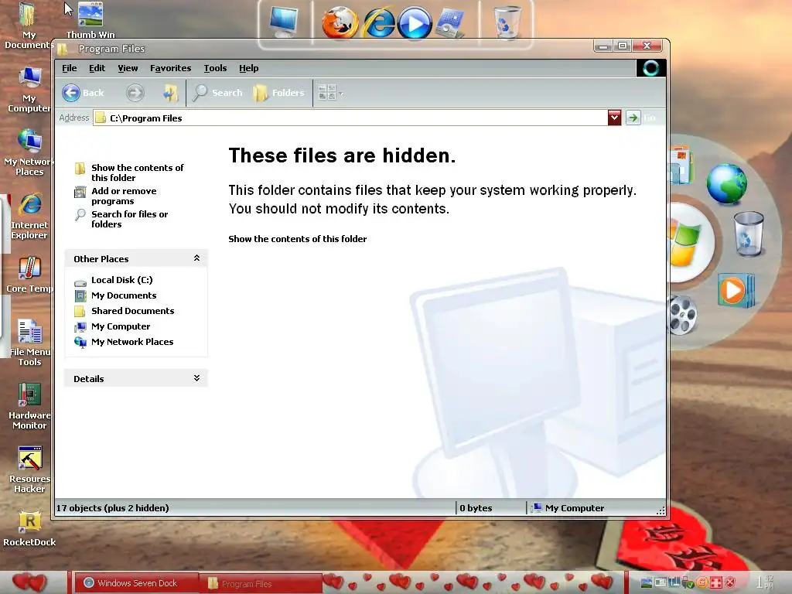Open Recycle Bin in the top dock
Screen dimensions: 792x594
[x=507, y=22]
